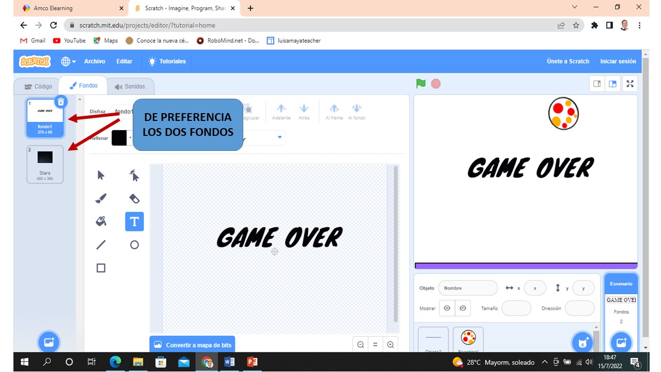Select the Brush tool in paint editor

pyautogui.click(x=101, y=198)
